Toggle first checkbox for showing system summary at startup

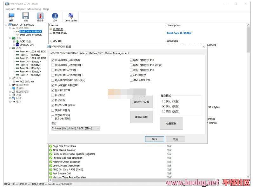53,60
